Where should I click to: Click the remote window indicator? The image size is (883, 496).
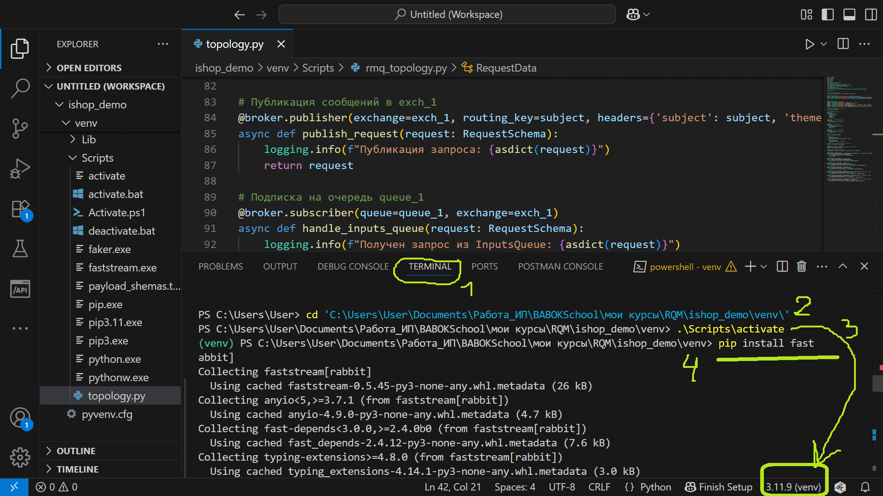tap(14, 487)
